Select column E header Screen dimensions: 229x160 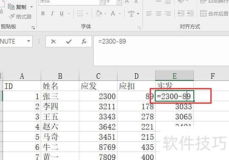pyautogui.click(x=175, y=76)
